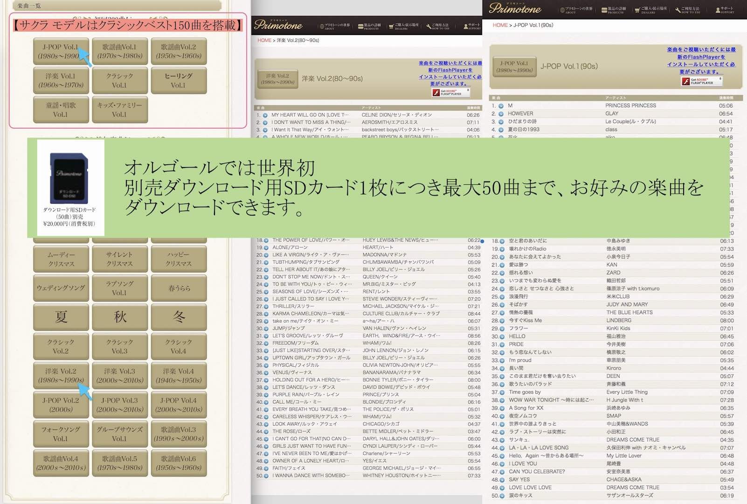
Task: Select the ヒーリング Vol.1 button
Action: pos(179,81)
